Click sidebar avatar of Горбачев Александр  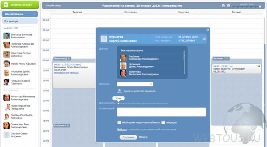pyautogui.click(x=7, y=45)
